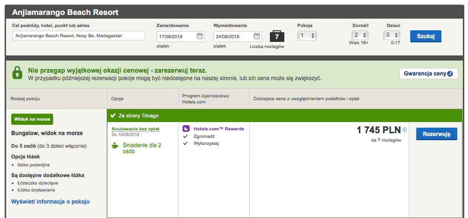This screenshot has width=468, height=218.
Task: Click the price info icon beside 1 745 PLN
Action: coord(405,129)
